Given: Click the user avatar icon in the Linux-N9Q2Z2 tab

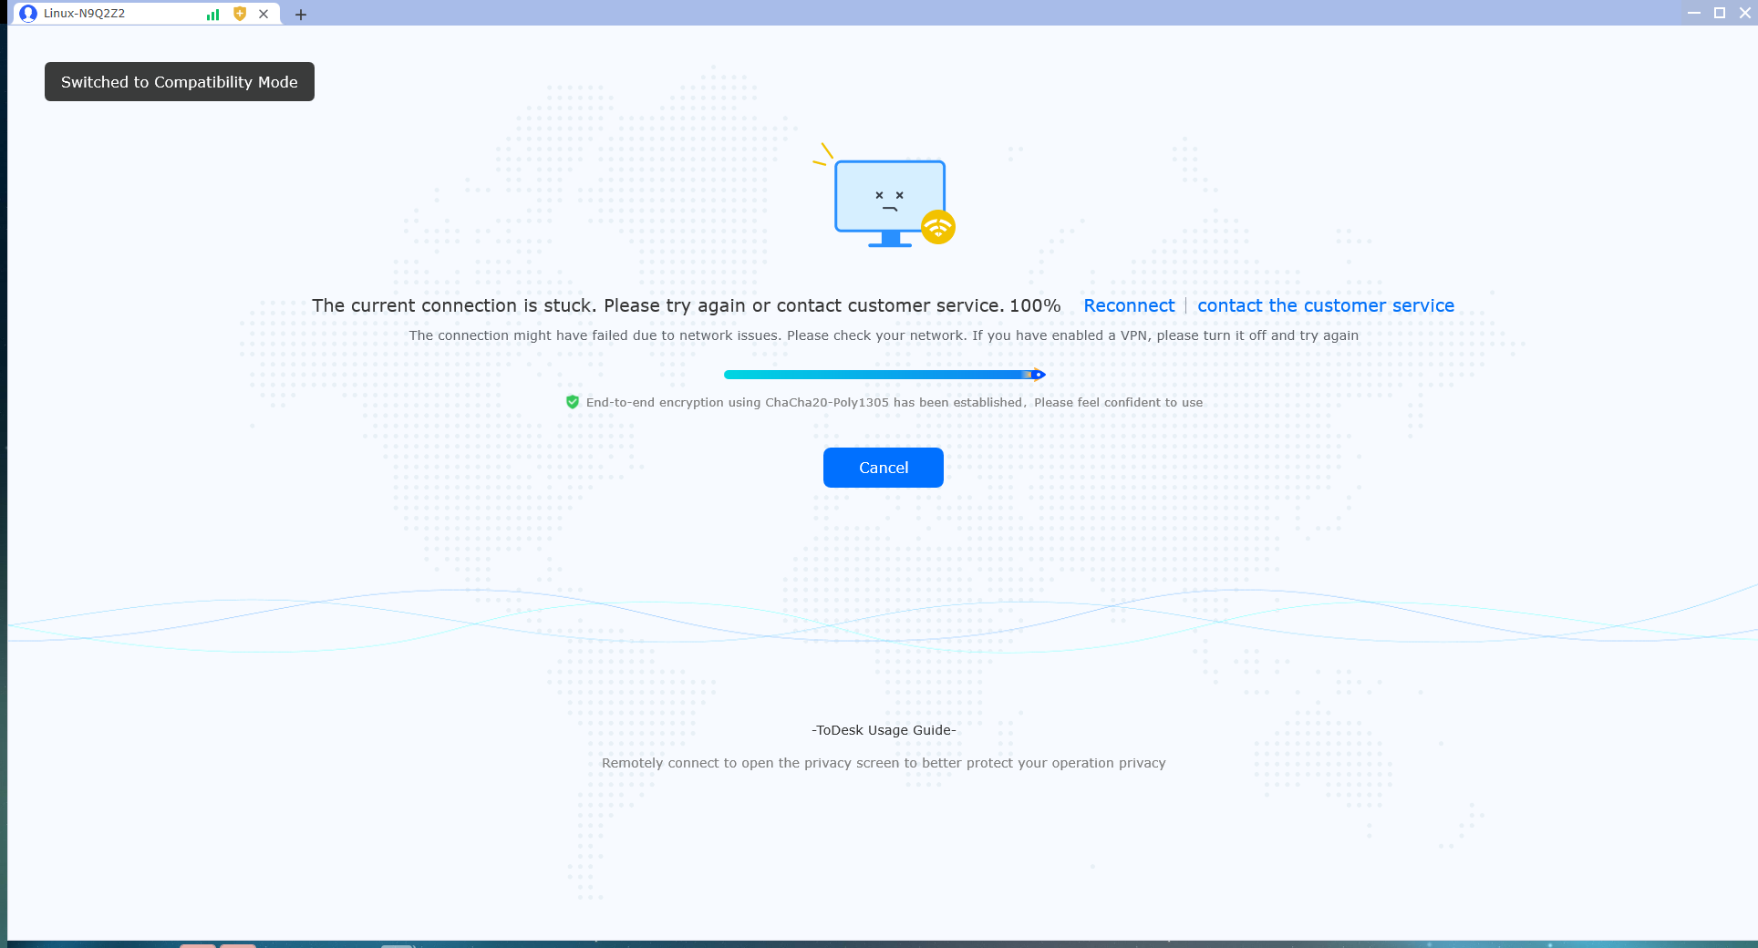Looking at the screenshot, I should pyautogui.click(x=28, y=14).
